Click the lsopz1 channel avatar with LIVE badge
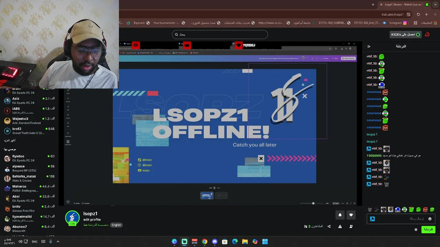The image size is (440, 247). pyautogui.click(x=72, y=218)
